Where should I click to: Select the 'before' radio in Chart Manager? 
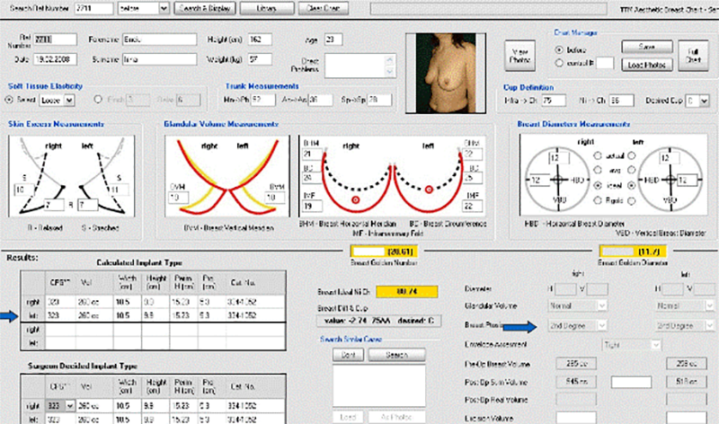pyautogui.click(x=560, y=49)
